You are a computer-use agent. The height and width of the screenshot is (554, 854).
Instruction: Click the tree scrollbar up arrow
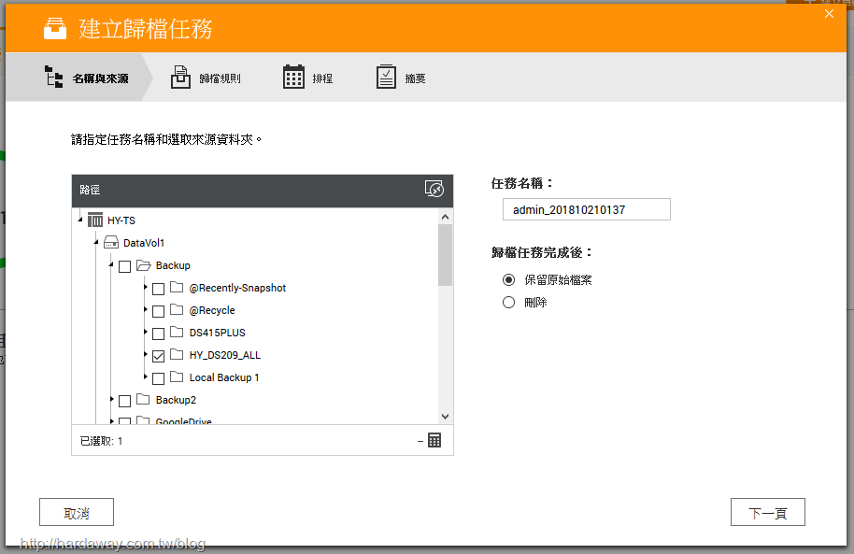point(445,217)
